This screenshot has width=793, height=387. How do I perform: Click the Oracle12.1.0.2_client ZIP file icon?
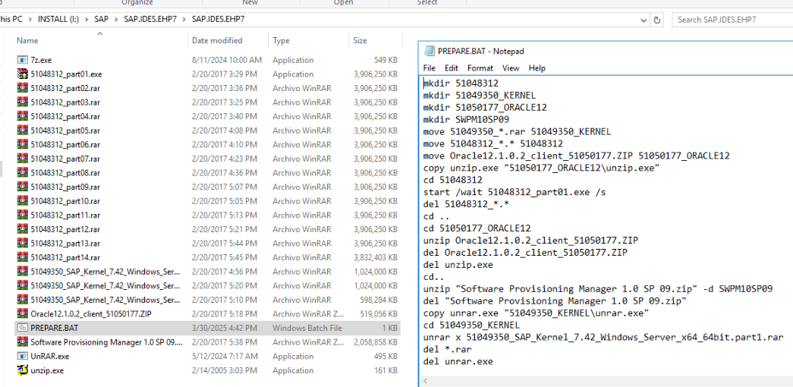pos(22,313)
